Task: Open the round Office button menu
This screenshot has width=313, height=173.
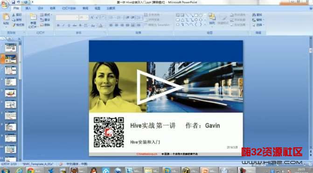Action: click(5, 4)
